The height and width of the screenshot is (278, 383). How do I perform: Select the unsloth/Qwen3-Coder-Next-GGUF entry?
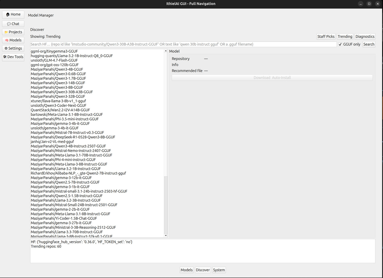tap(59, 105)
